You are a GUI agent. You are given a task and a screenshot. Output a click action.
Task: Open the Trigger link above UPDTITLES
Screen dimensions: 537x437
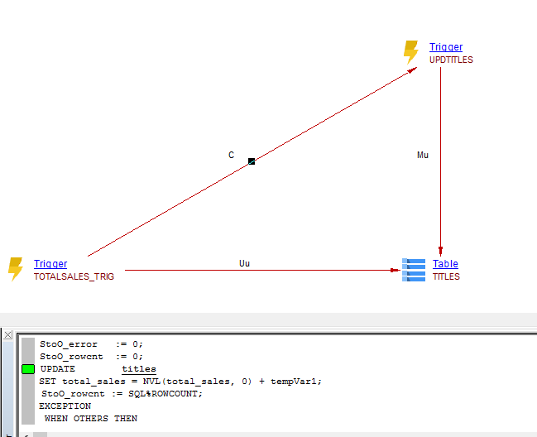pos(446,47)
